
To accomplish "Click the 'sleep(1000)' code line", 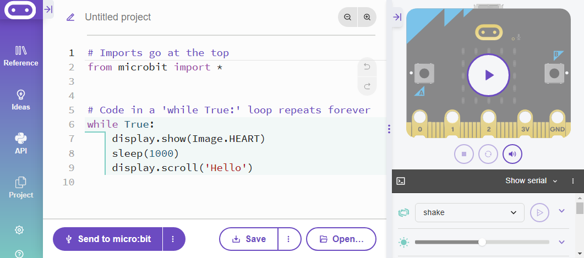I will pyautogui.click(x=145, y=153).
